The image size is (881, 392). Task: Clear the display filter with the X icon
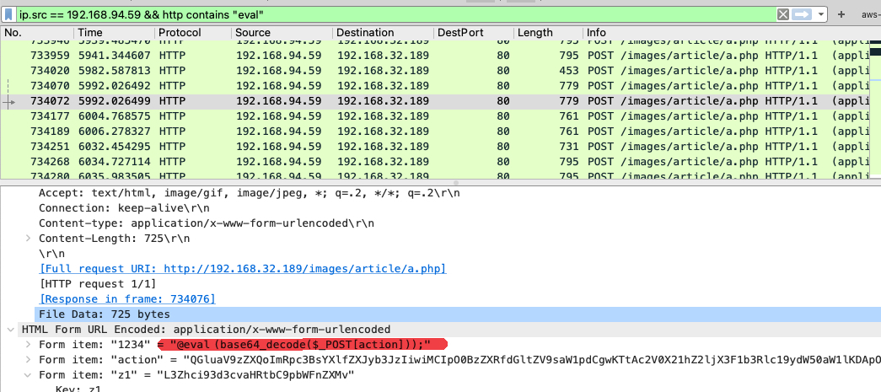pyautogui.click(x=783, y=14)
